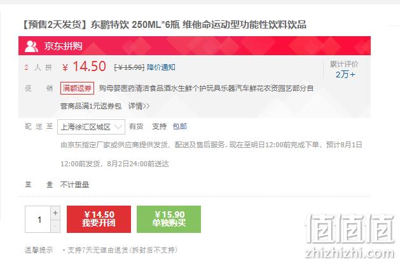Viewport: 400px width, 264px height.
Task: Click the 京东拼购 banner title
Action: coord(63,46)
